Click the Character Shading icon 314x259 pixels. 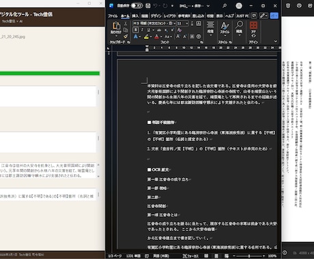pyautogui.click(x=192, y=36)
